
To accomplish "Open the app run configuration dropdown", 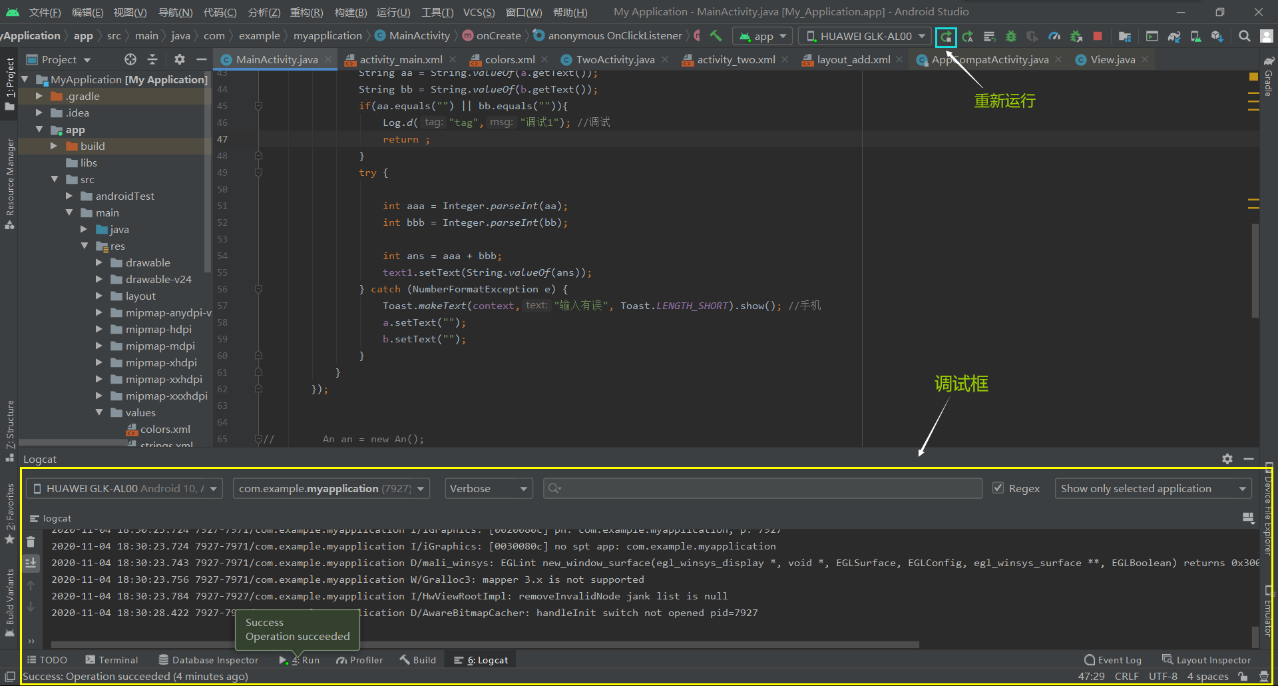I will (x=763, y=36).
